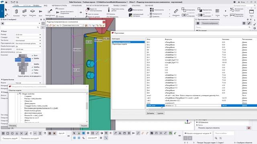The height and width of the screenshot is (144, 257).
Task: Click the Переместить (move) icon in ribbon
Action: click(200, 10)
